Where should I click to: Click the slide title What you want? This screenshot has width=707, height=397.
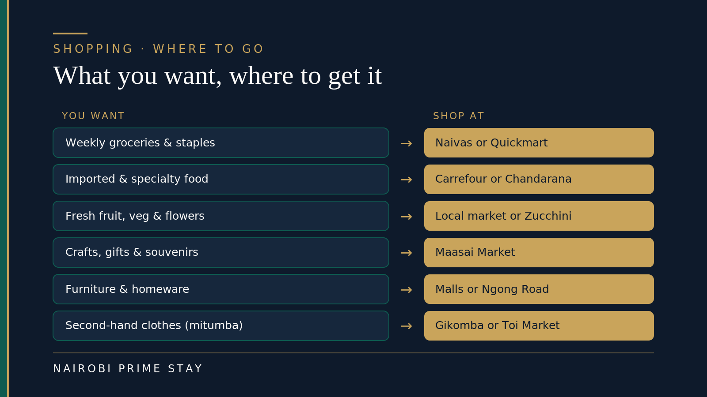coord(217,76)
